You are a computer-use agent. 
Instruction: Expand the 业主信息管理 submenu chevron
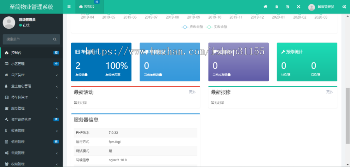(57, 86)
